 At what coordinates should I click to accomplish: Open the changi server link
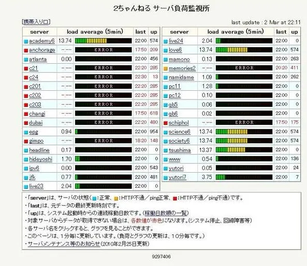point(37,114)
